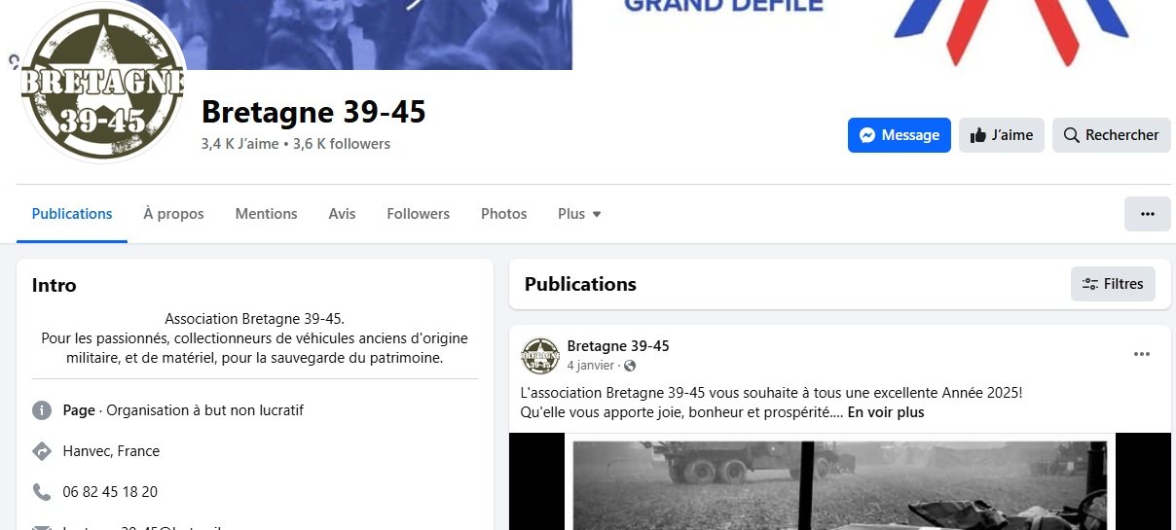Open the post's three-dots options
1176x530 pixels.
1142,354
